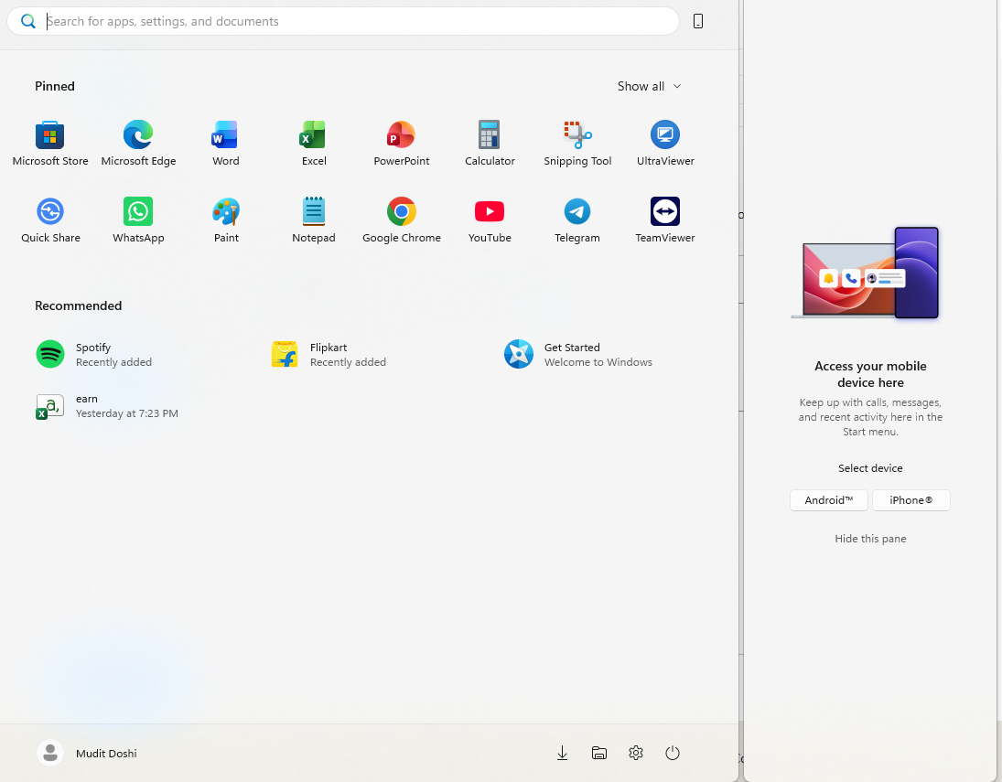Open Microsoft Store from pinned apps
This screenshot has height=782, width=1002.
pos(49,144)
